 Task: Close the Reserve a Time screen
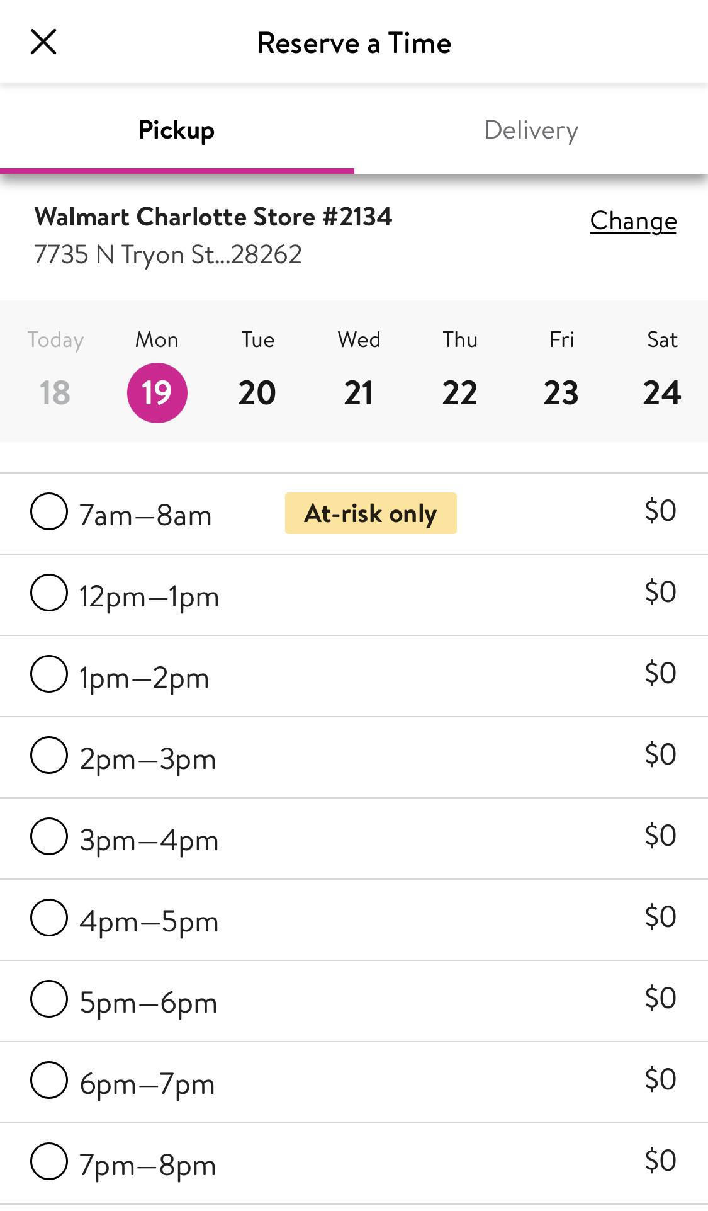click(43, 42)
